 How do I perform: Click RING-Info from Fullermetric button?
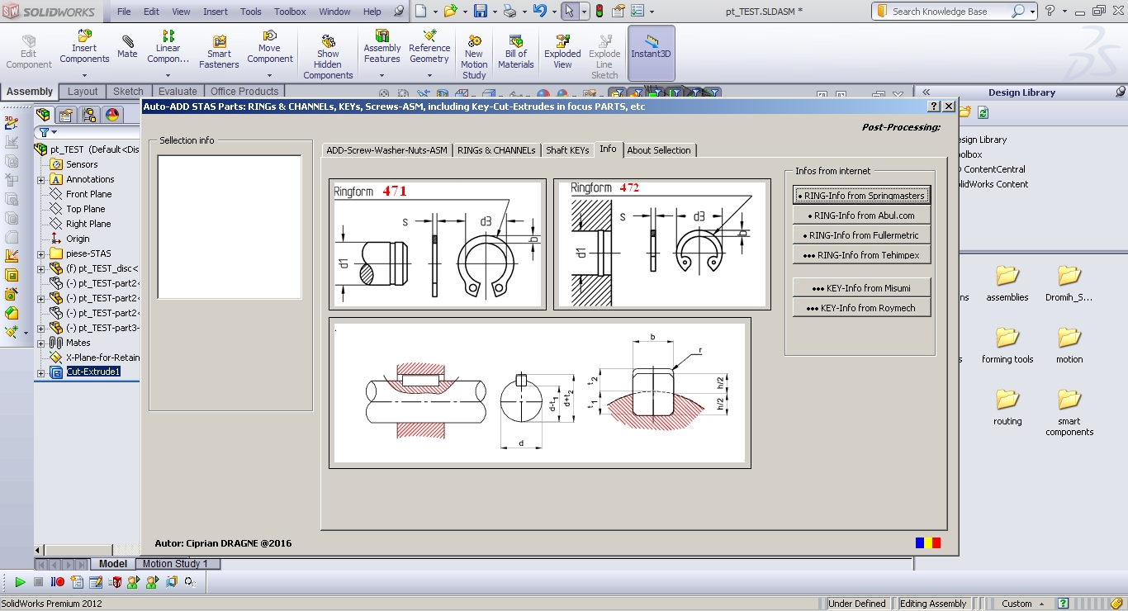click(862, 235)
